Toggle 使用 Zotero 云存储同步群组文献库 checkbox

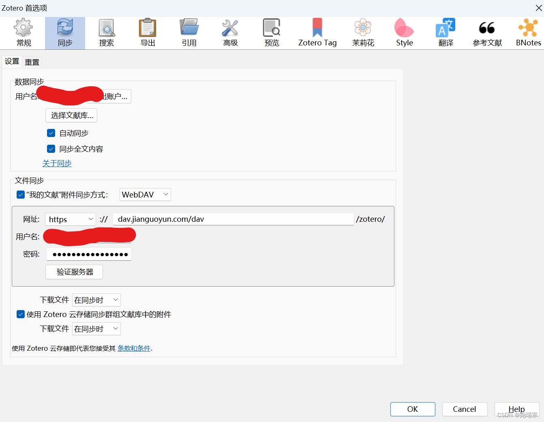coord(21,314)
